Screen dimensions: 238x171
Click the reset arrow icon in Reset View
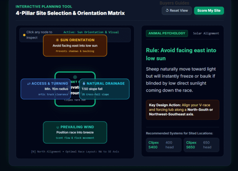point(167,11)
